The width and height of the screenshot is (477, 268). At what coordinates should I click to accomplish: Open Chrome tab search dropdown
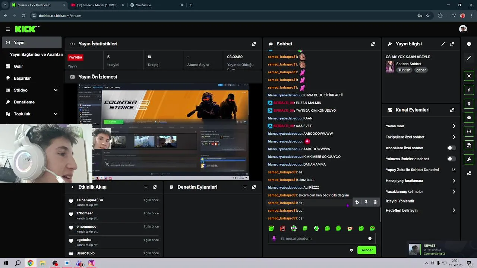(5, 5)
